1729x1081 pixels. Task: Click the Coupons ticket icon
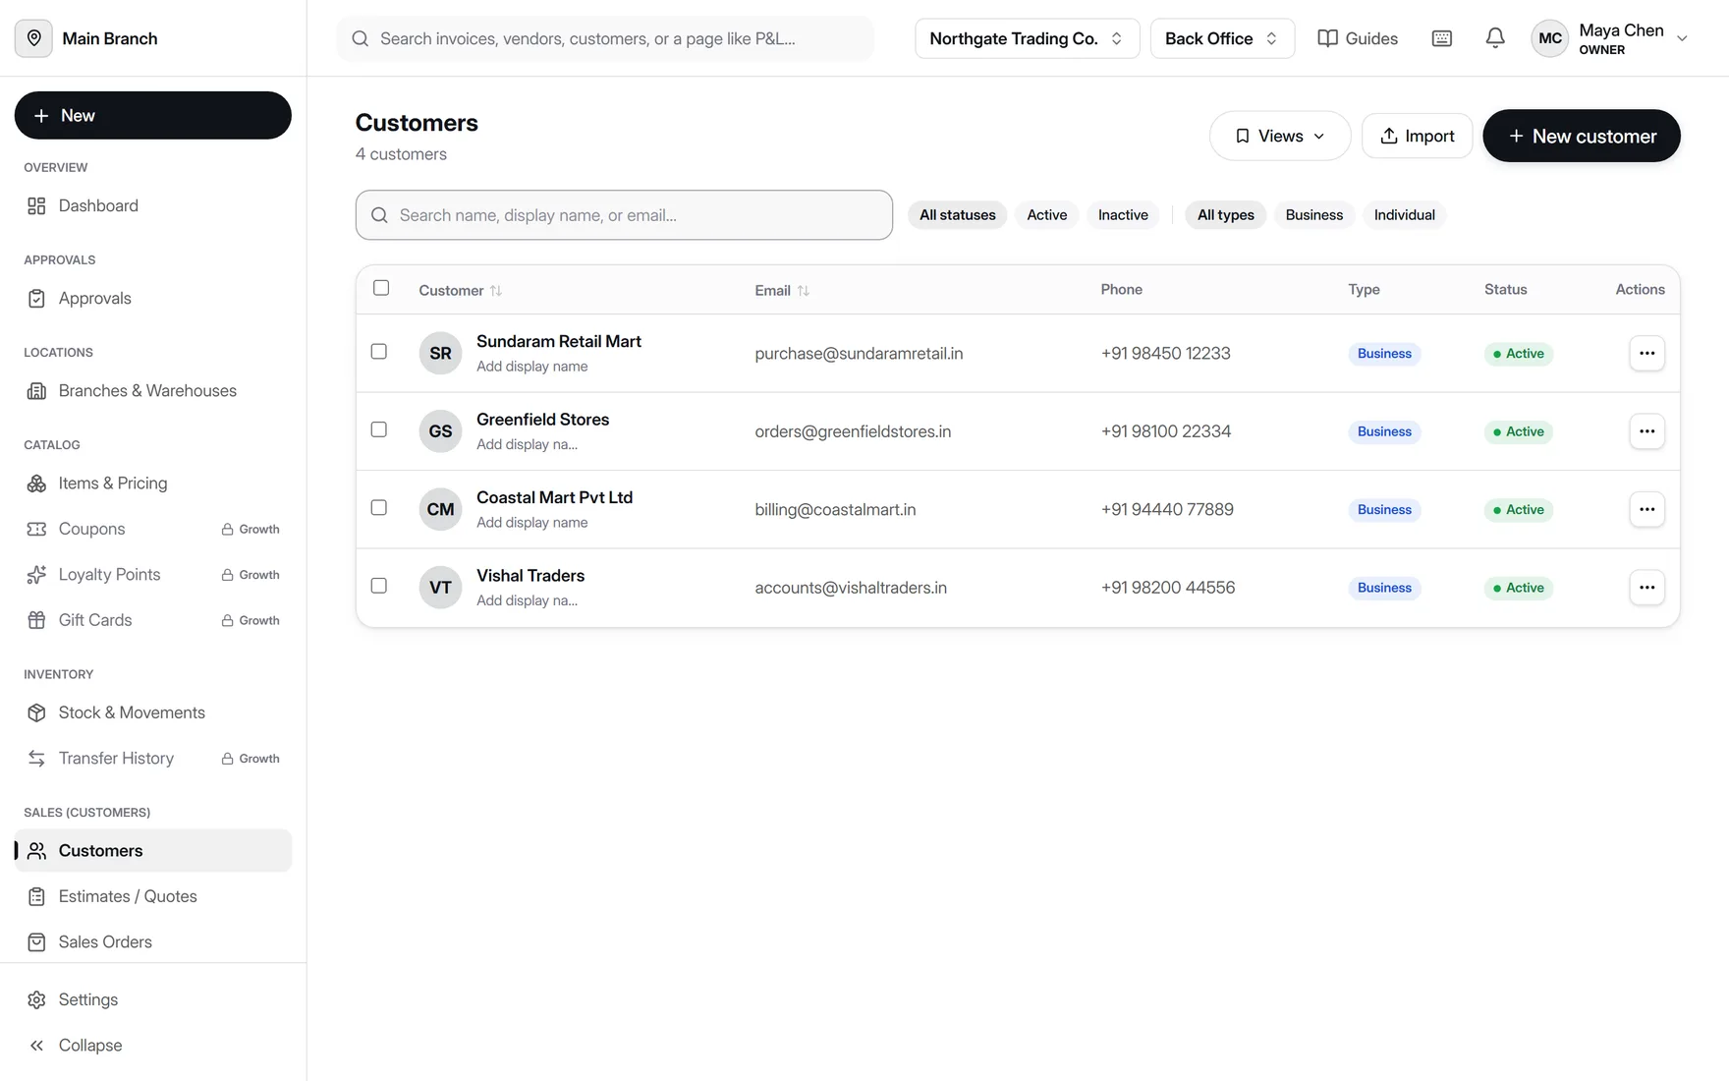coord(36,529)
